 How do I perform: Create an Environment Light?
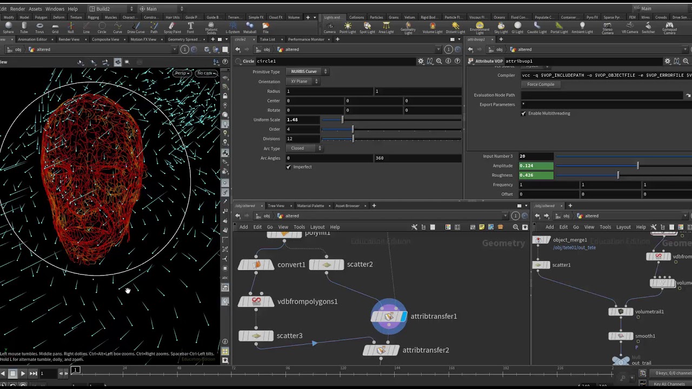pos(480,28)
